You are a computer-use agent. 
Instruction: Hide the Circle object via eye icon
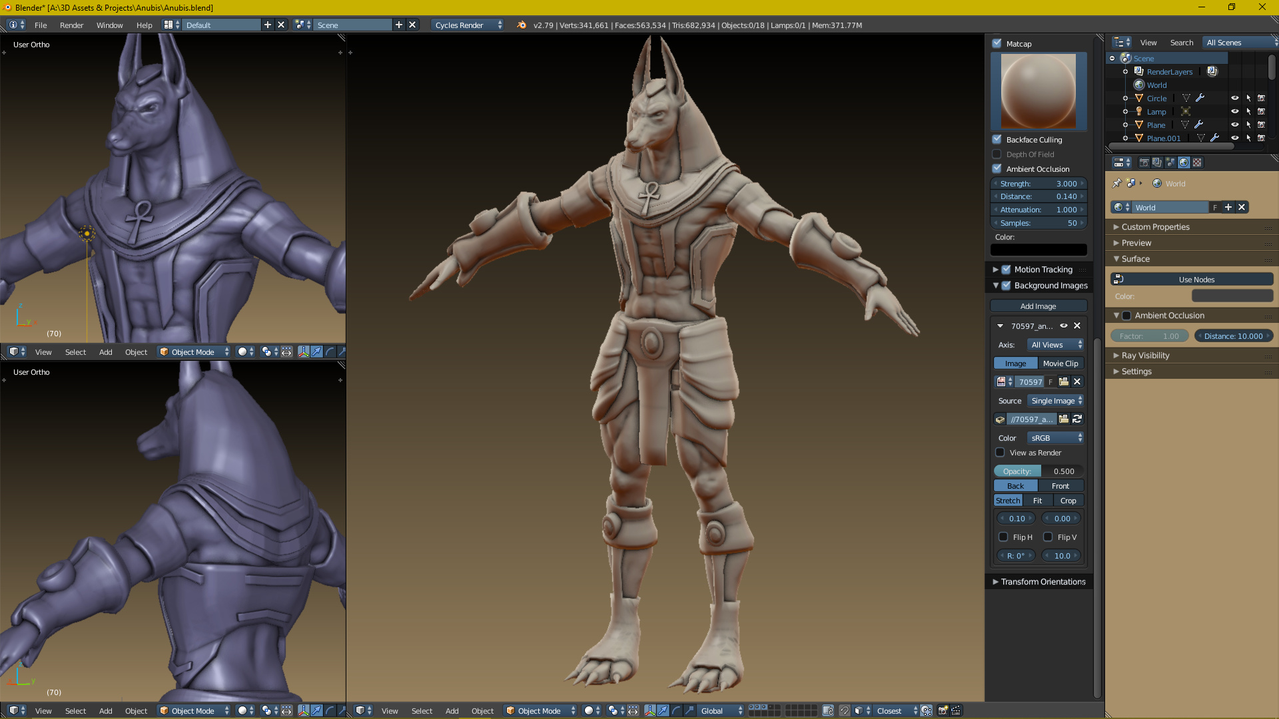click(1234, 98)
